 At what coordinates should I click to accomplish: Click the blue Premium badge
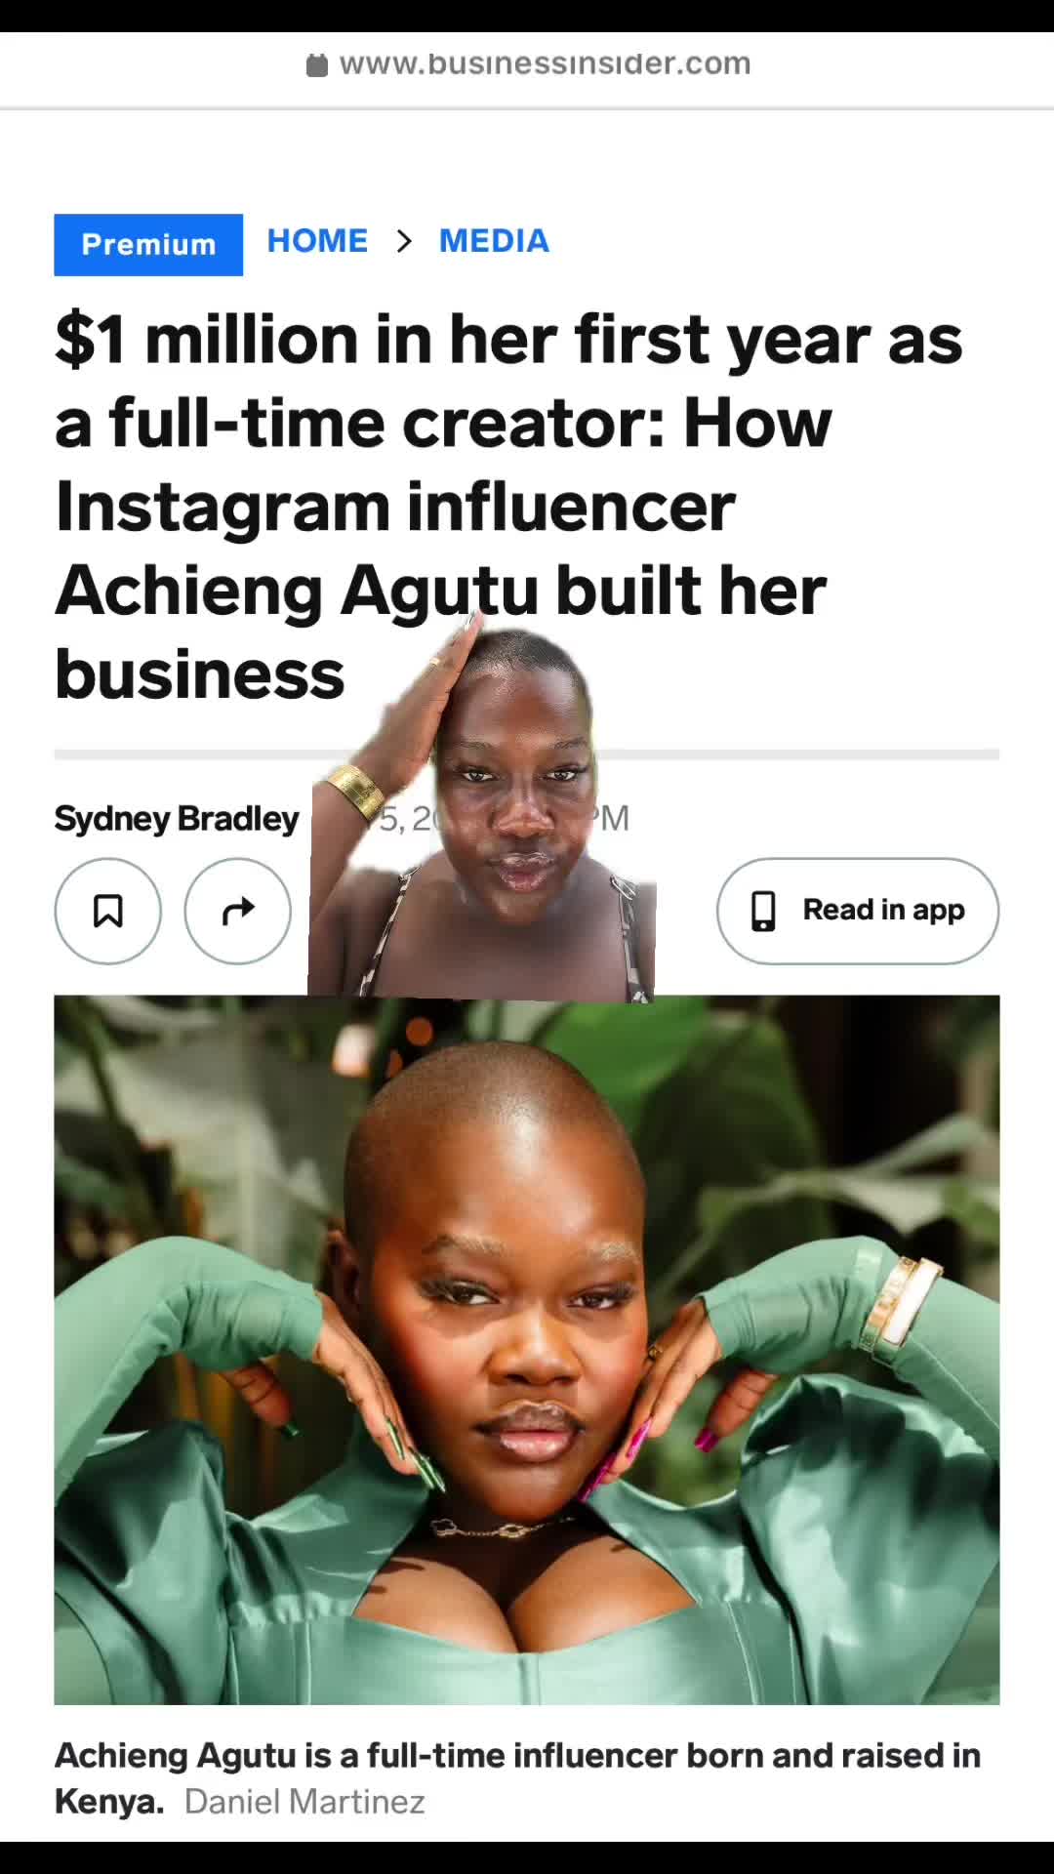148,244
